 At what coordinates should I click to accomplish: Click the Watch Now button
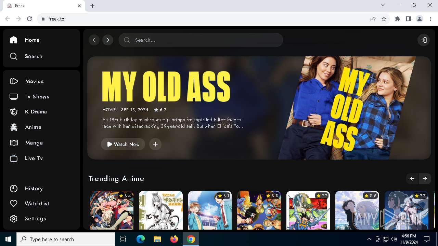pyautogui.click(x=123, y=144)
